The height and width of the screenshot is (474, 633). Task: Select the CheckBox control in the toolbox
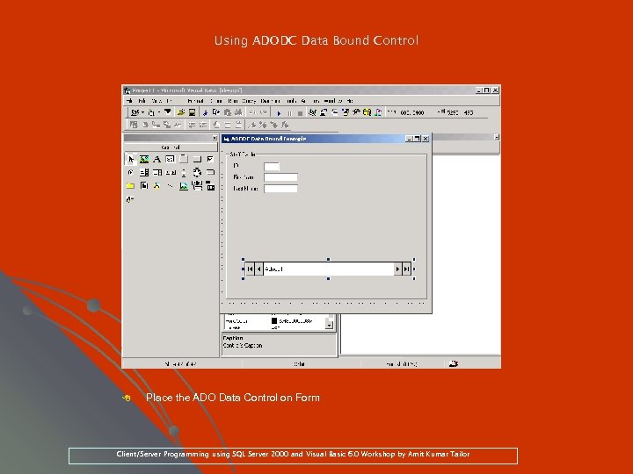point(210,159)
